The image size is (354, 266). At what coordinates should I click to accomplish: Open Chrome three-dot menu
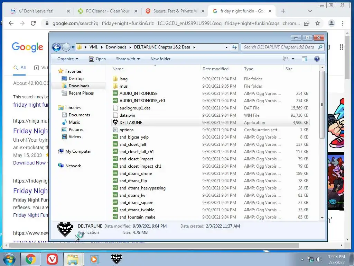[x=343, y=23]
